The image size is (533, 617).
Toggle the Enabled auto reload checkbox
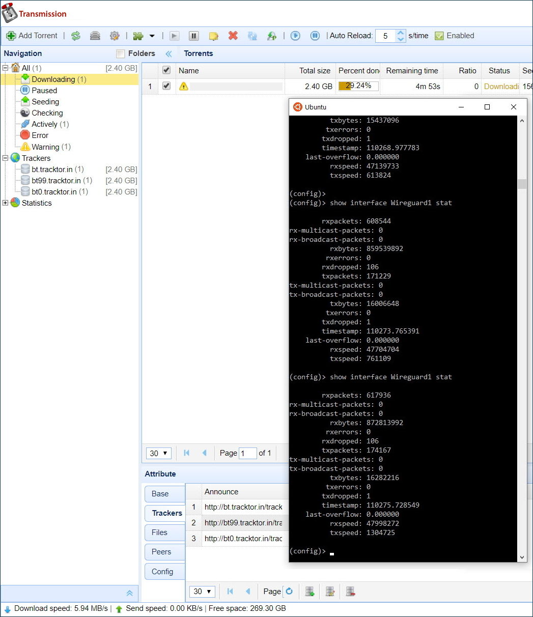coord(439,36)
